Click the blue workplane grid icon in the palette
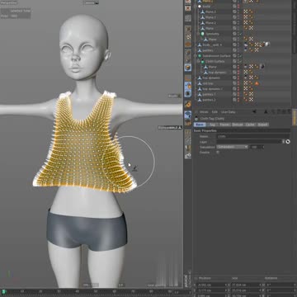This screenshot has height=297, width=297. coord(188,115)
